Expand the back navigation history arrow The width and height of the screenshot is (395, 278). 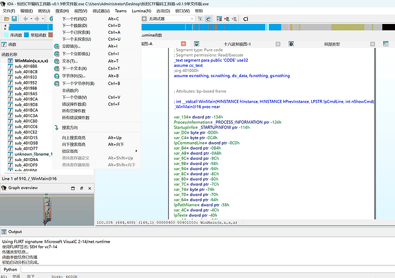[31, 19]
